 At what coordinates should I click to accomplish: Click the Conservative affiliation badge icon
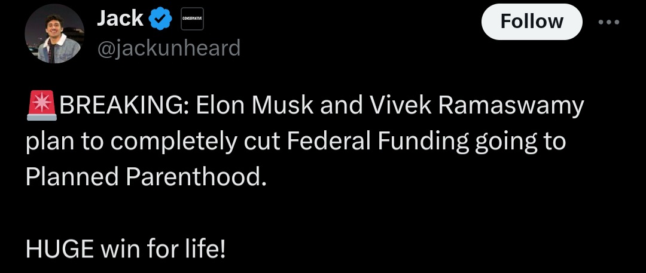click(192, 19)
